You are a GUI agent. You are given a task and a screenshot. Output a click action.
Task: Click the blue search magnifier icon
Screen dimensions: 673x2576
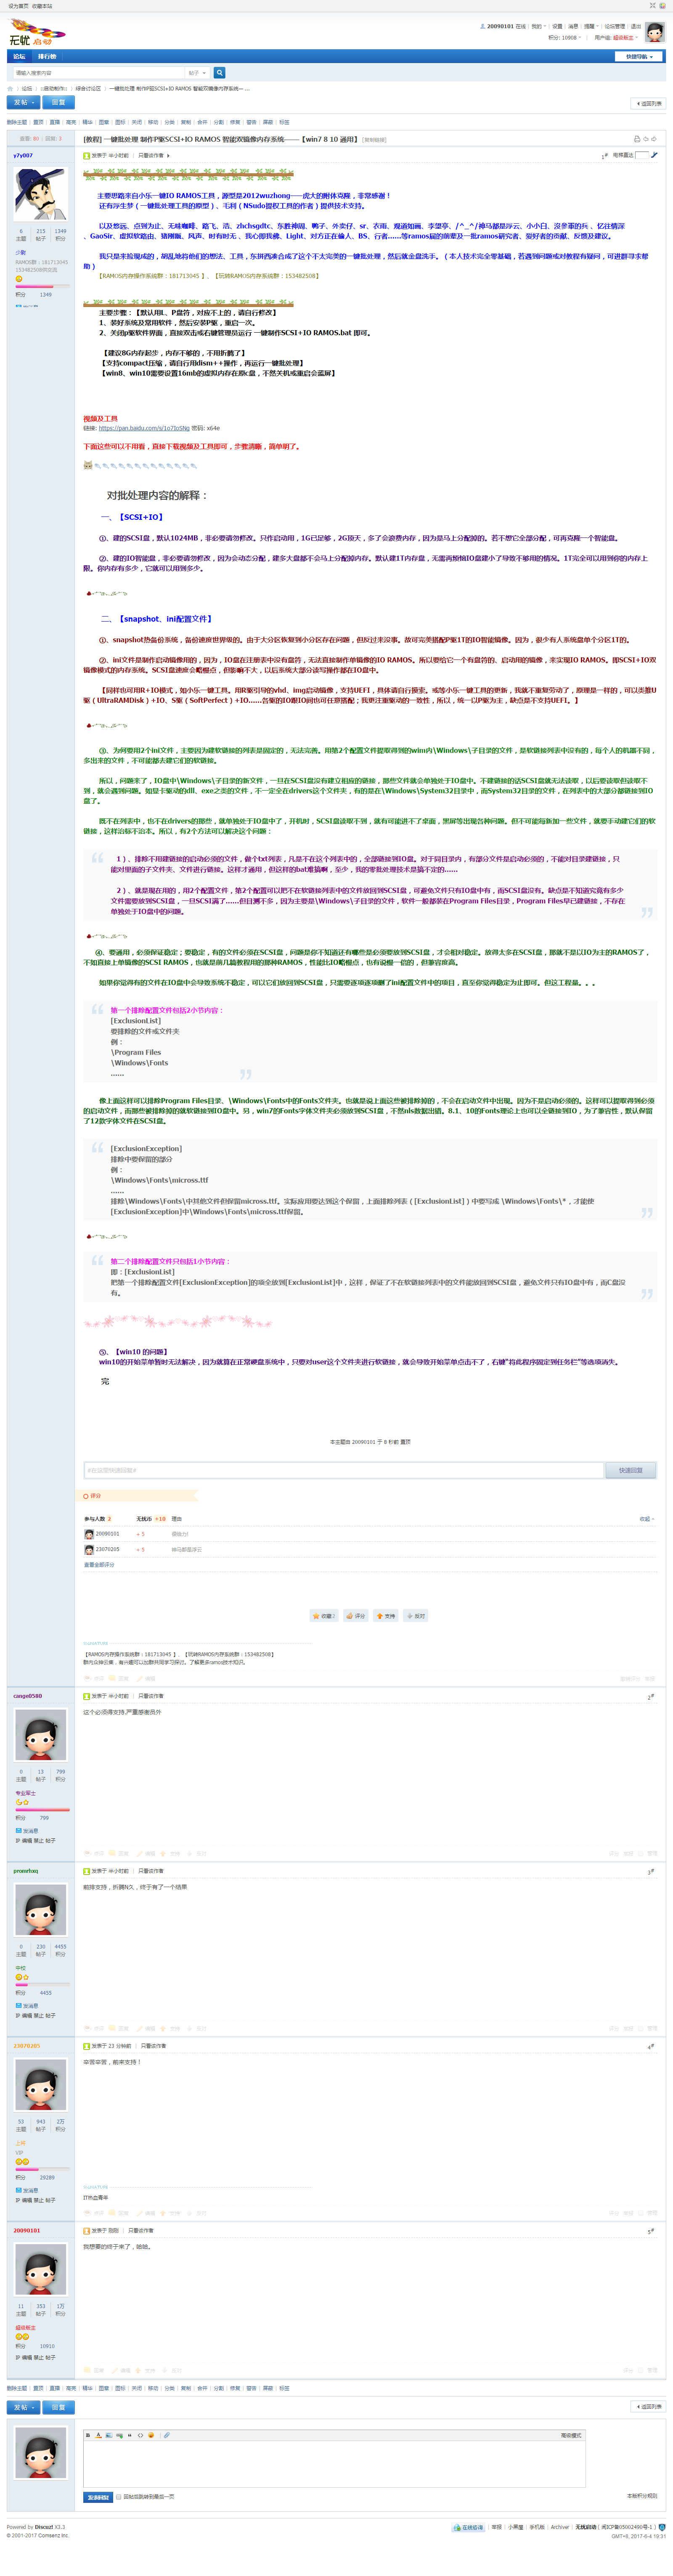point(219,73)
